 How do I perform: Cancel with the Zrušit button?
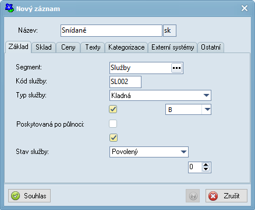pos(226,196)
